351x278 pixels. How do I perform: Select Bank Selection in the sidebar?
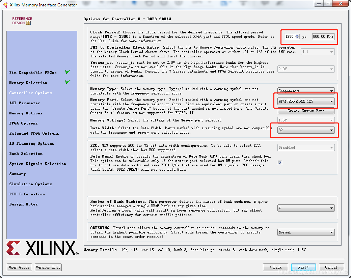point(26,154)
